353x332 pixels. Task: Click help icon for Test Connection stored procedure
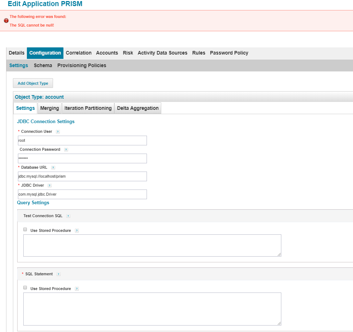click(77, 231)
